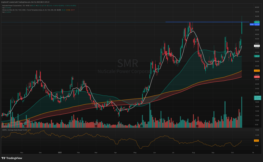Image resolution: width=263 pixels, height=162 pixels.
Task: Click the earnings E marker near March
Action: 96,126
